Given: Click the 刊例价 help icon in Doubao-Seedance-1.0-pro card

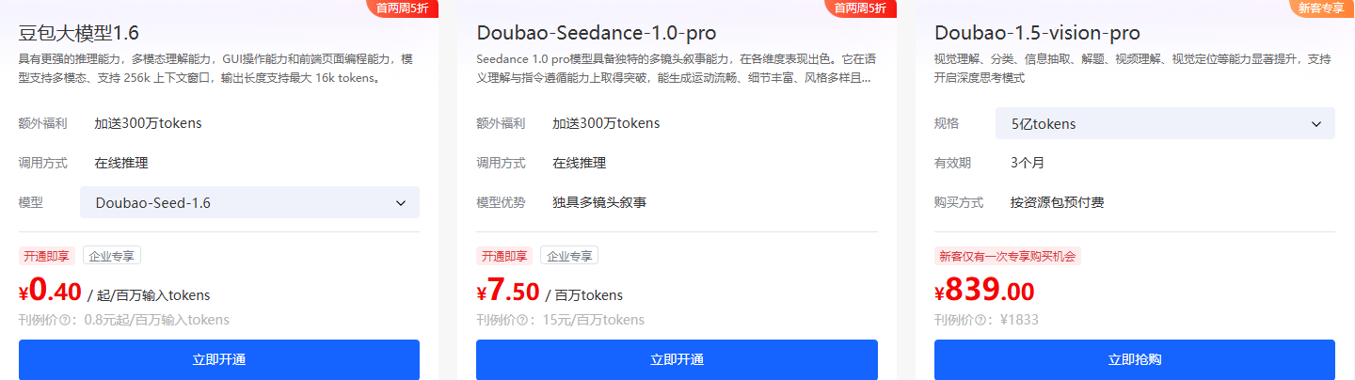Looking at the screenshot, I should tap(523, 320).
